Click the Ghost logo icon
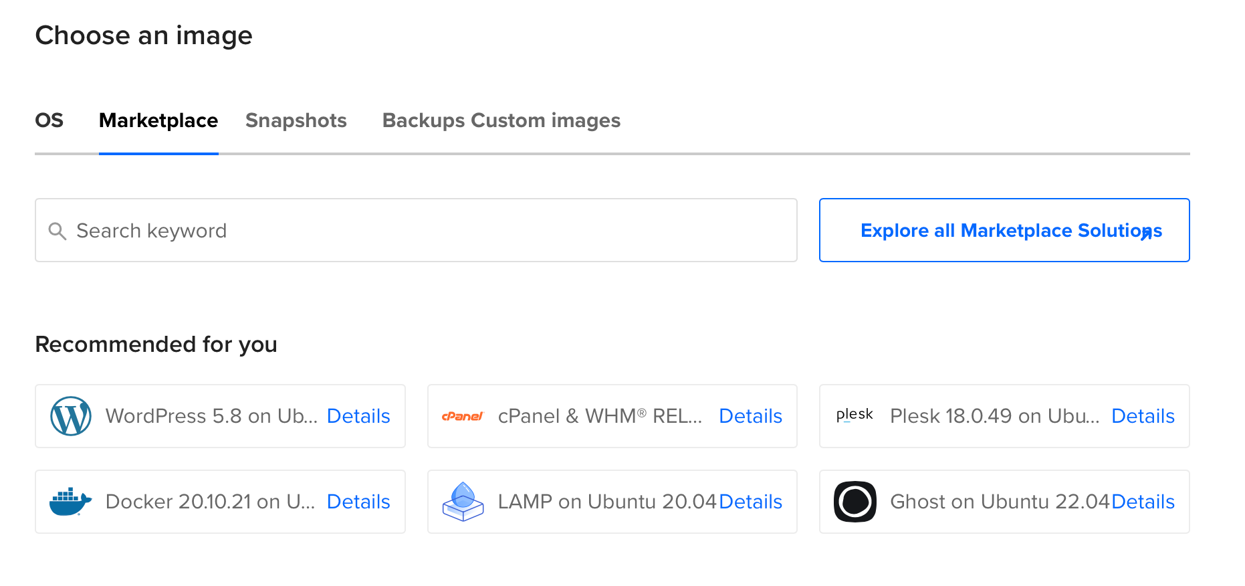The image size is (1245, 586). pyautogui.click(x=855, y=502)
